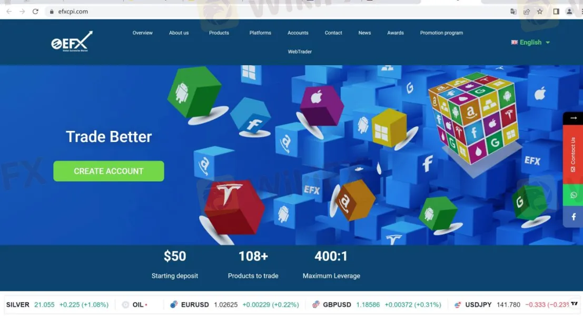Bookmark this page with star icon

tap(540, 12)
